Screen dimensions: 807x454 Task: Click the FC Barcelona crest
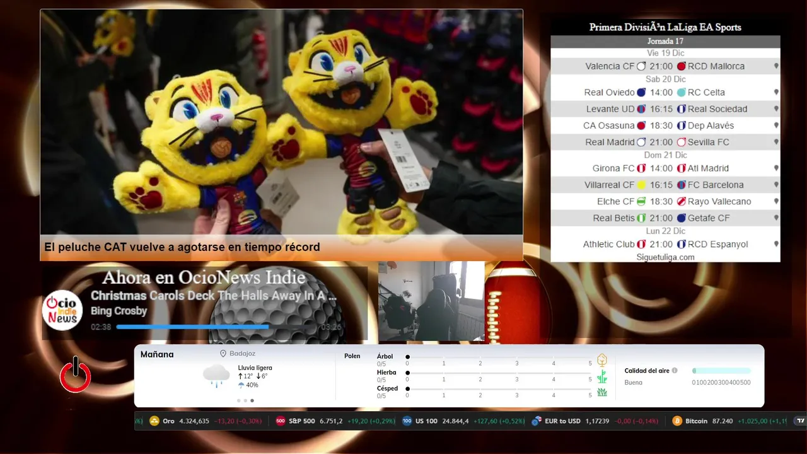click(681, 185)
